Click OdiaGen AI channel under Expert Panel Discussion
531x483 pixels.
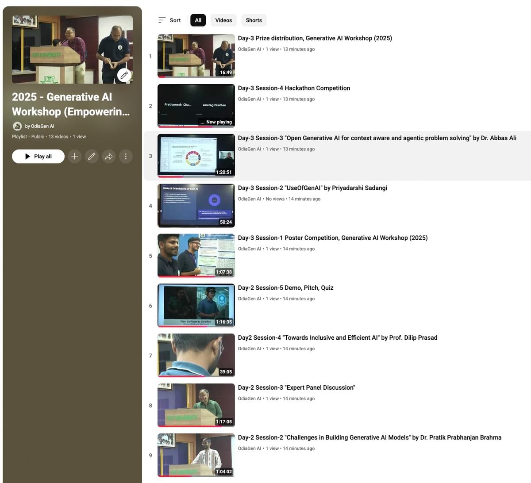[x=250, y=399]
